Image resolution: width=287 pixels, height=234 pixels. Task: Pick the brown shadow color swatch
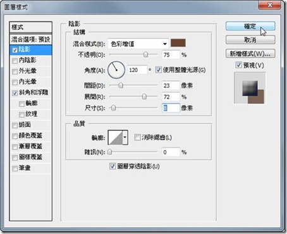click(178, 43)
